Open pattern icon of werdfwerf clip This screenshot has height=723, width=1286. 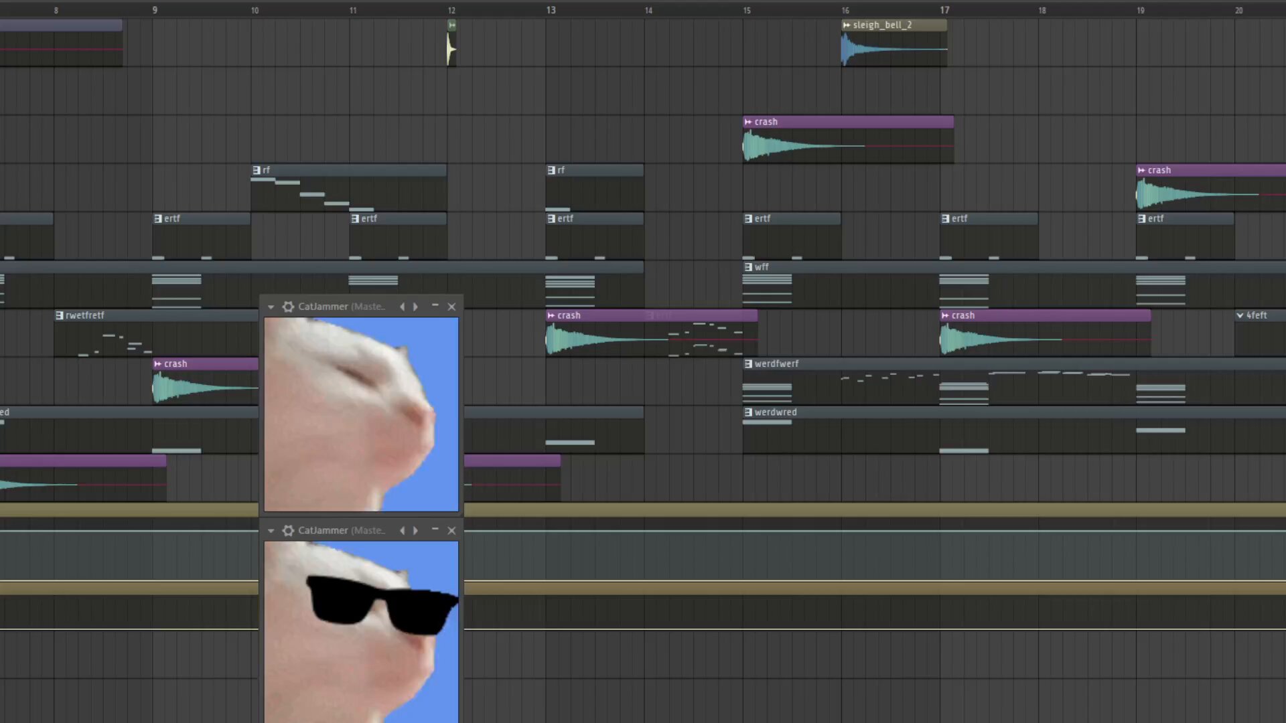748,364
